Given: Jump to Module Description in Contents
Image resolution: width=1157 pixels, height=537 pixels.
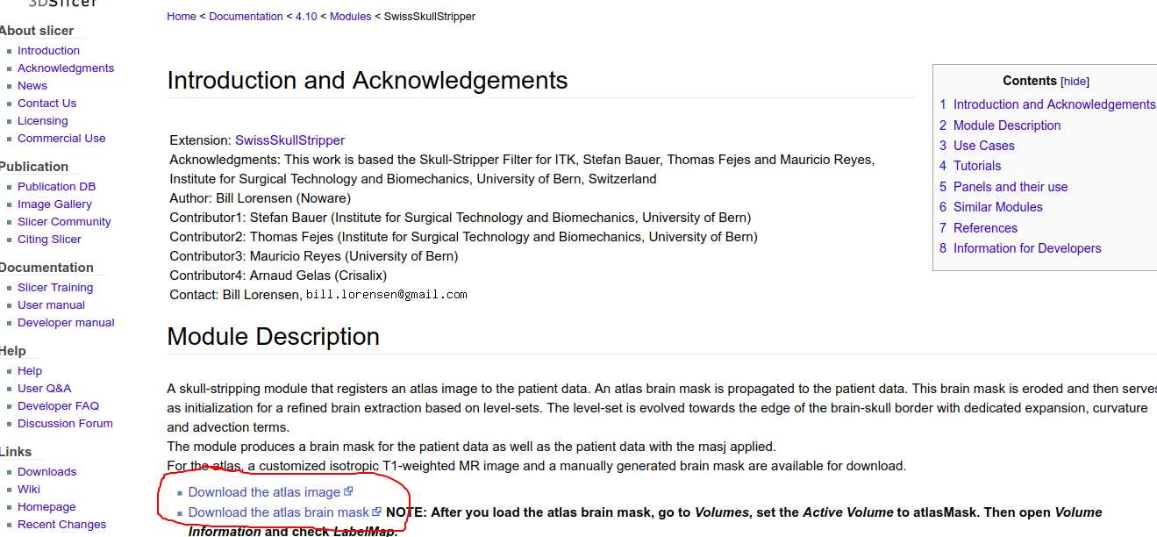Looking at the screenshot, I should [1007, 125].
